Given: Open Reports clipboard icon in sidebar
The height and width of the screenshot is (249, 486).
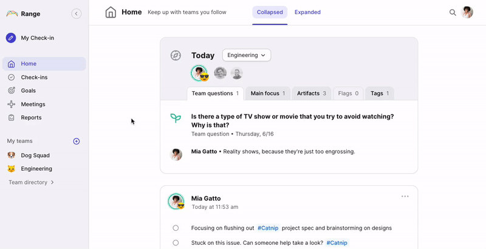Looking at the screenshot, I should 11,118.
